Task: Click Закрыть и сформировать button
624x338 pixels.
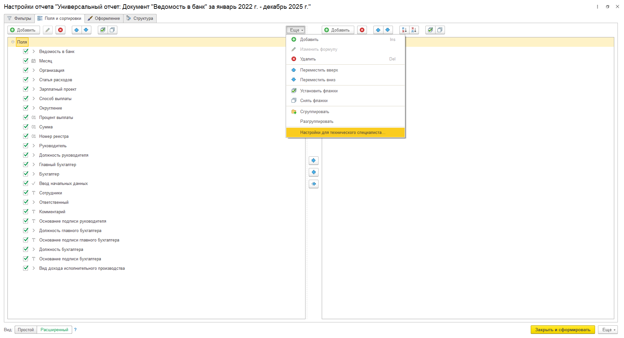Action: (563, 330)
